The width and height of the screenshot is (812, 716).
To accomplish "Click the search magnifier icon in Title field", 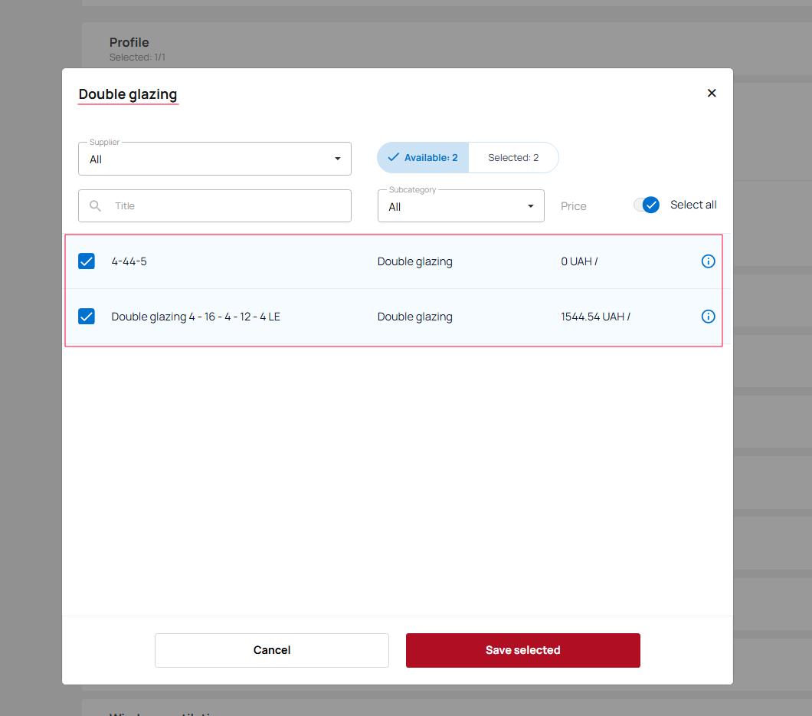I will coord(96,206).
